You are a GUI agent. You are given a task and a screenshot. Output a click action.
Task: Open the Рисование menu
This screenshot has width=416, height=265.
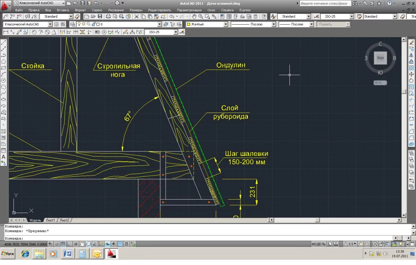[x=116, y=10]
